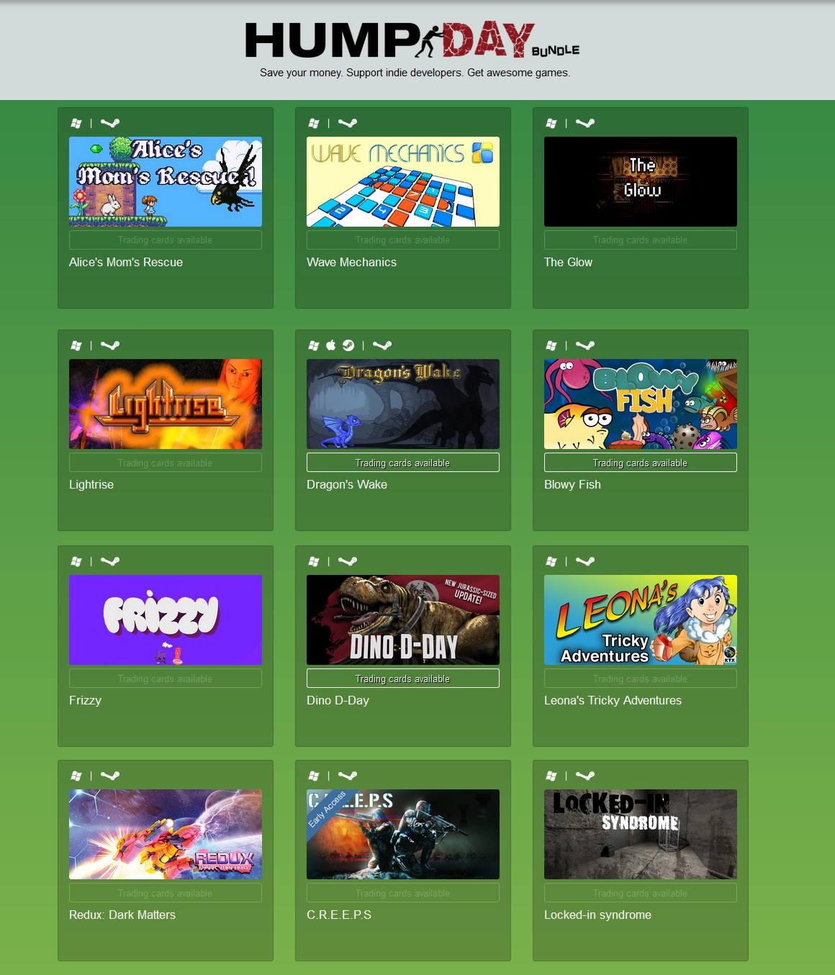Click Windows icon on Leona's Tricky Adventures card

551,561
